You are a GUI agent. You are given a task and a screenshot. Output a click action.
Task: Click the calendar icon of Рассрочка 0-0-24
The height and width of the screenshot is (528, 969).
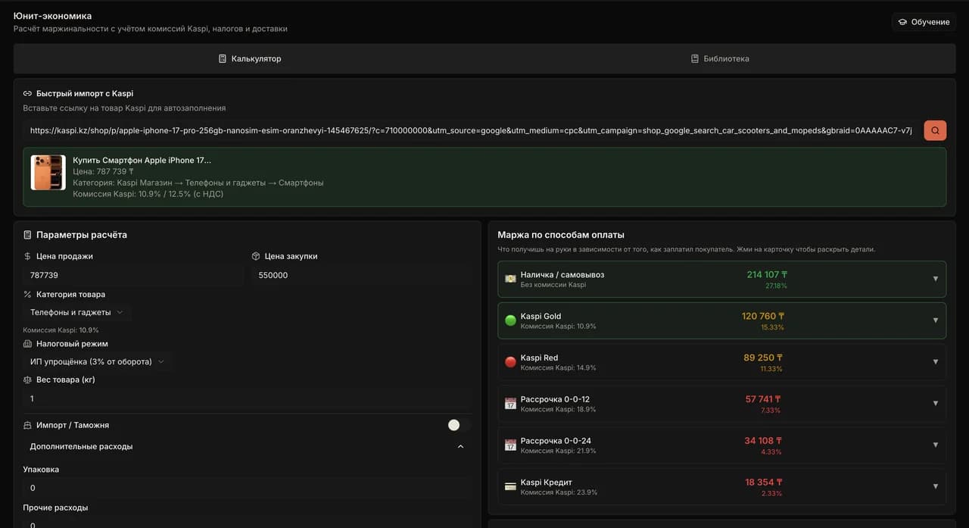pos(510,445)
